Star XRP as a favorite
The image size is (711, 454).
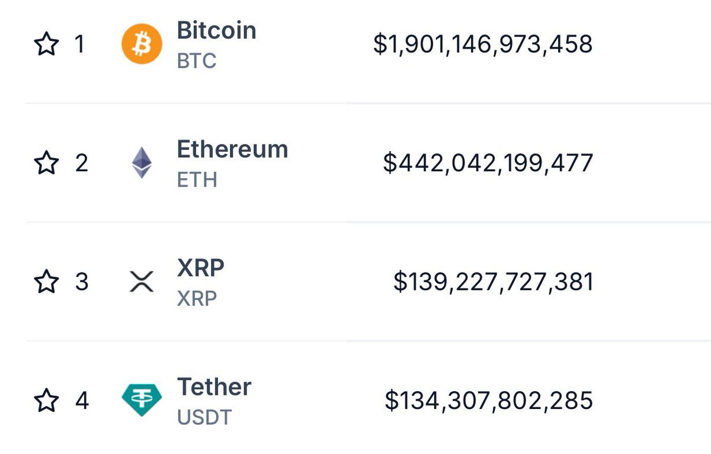[x=46, y=282]
